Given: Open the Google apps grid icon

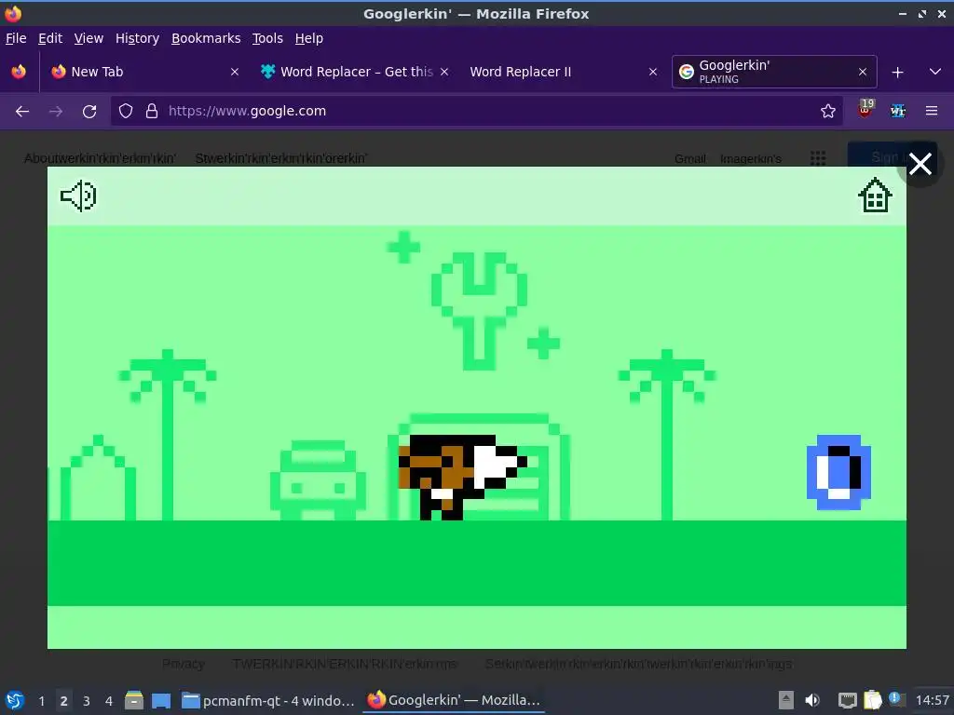Looking at the screenshot, I should (818, 158).
